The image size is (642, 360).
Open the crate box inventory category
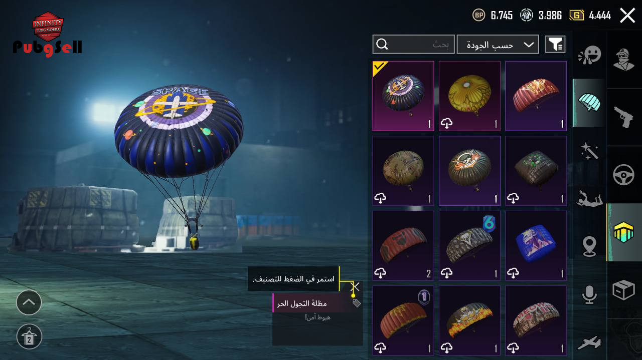coord(623,289)
